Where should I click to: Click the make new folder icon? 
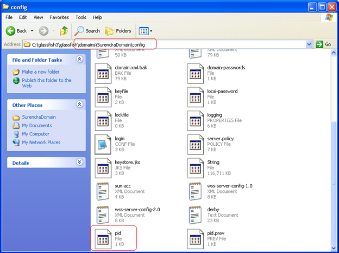coord(16,72)
